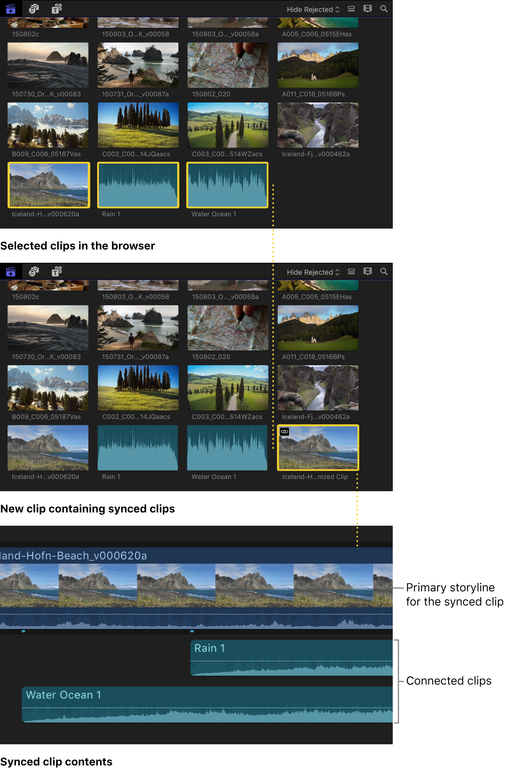Select B009_C006_05187Vas clip in lower browser

point(48,388)
